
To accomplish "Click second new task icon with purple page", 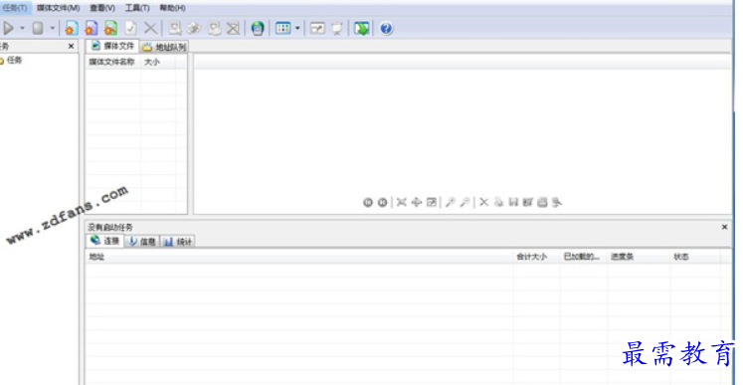I will pos(91,29).
